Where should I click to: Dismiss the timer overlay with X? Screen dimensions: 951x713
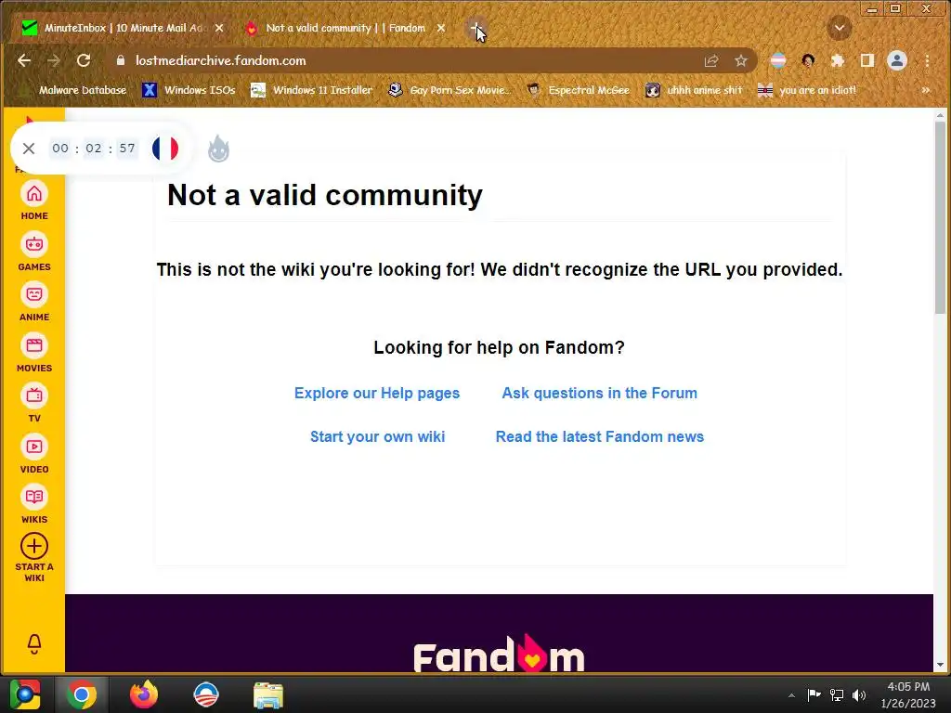[x=29, y=149]
